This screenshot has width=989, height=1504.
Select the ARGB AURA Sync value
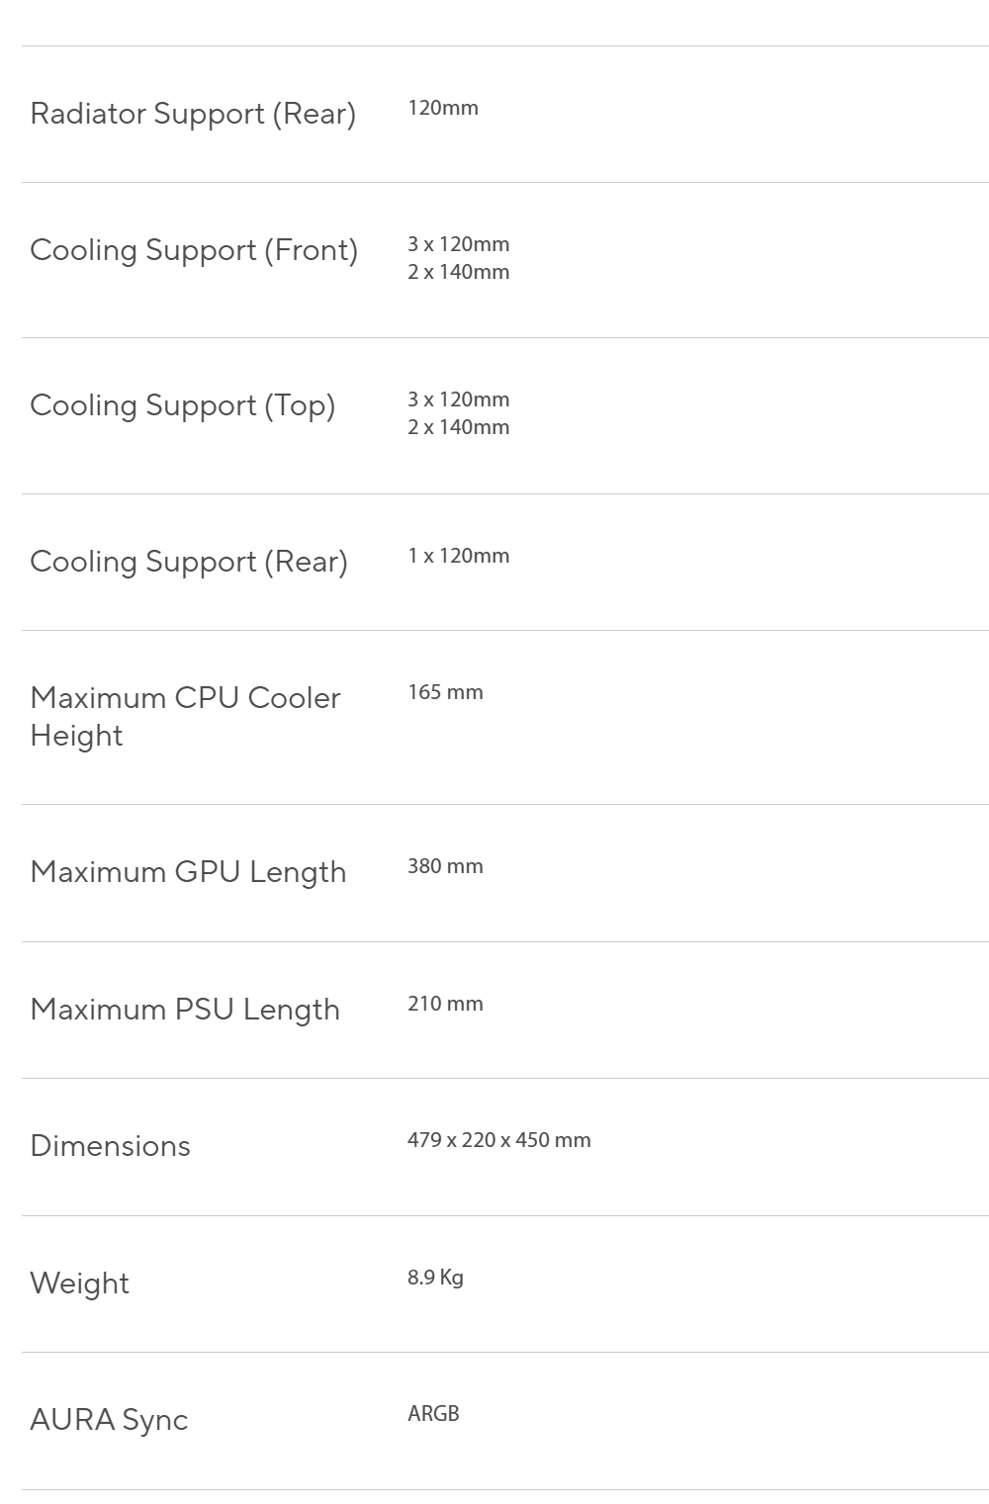pos(433,1414)
